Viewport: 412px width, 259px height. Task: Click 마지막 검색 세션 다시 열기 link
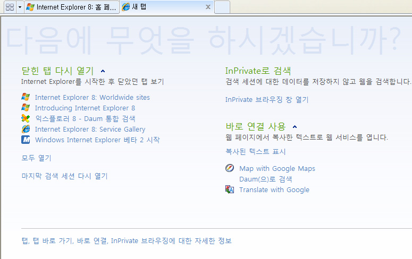tap(65, 176)
